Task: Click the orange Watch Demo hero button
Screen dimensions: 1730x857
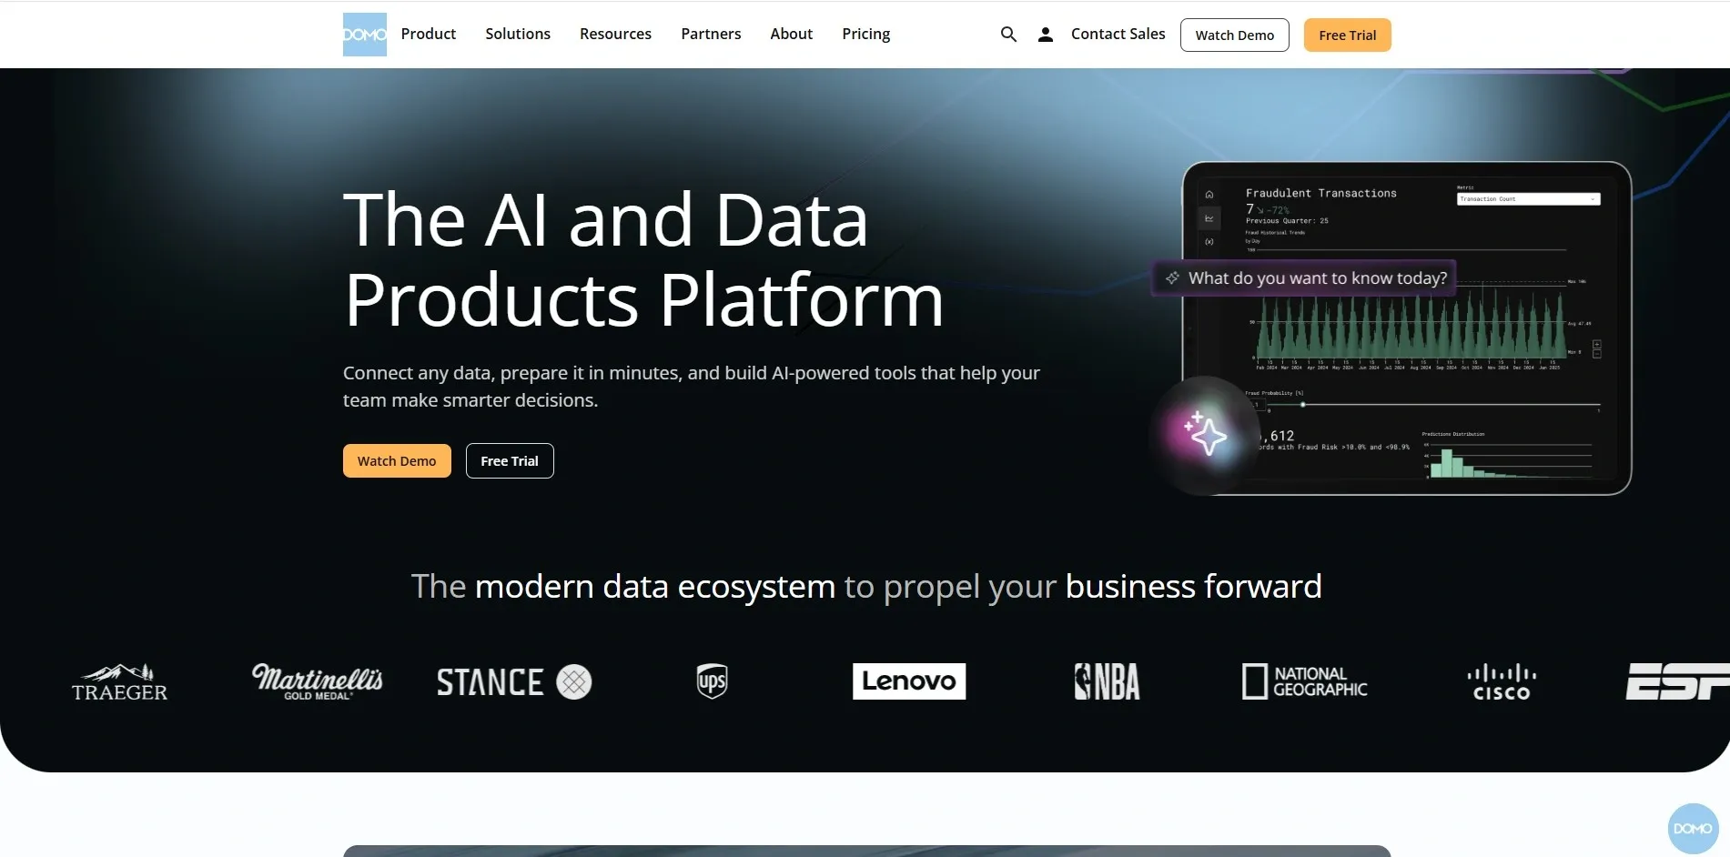Action: (397, 461)
